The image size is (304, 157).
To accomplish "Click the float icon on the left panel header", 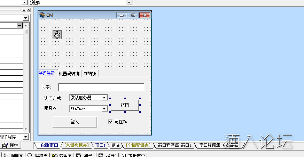I will click(24, 10).
